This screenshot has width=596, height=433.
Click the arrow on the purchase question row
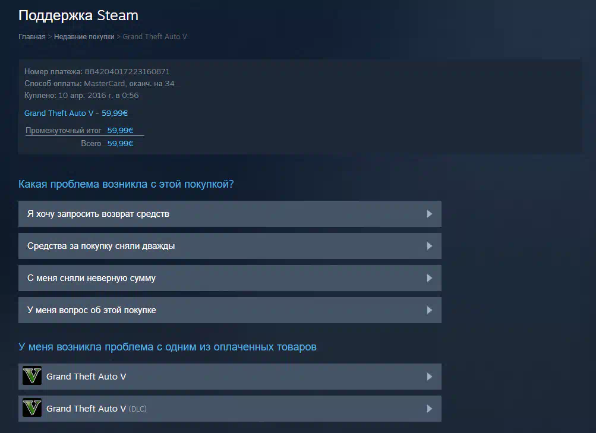430,310
